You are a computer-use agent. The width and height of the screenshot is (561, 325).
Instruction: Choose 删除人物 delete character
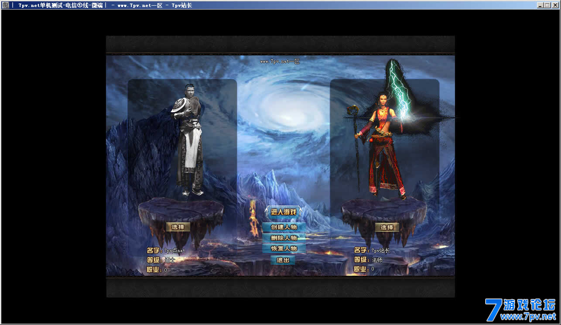pyautogui.click(x=284, y=238)
